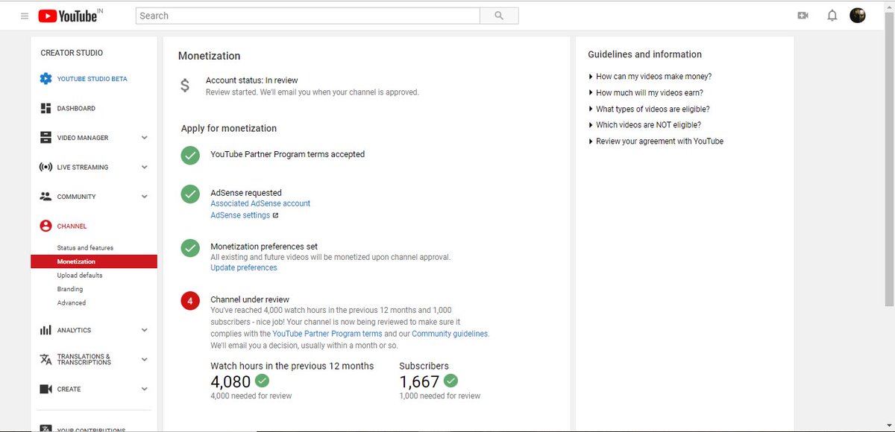895x432 pixels.
Task: Click the YouTube logo
Action: tap(67, 16)
